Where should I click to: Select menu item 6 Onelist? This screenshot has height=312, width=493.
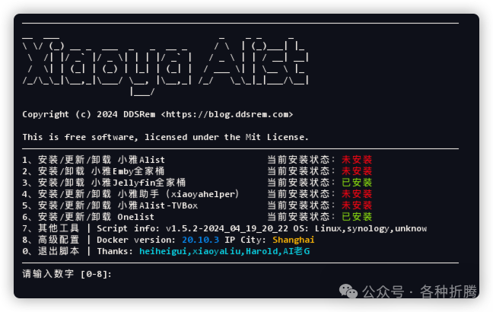coord(88,217)
